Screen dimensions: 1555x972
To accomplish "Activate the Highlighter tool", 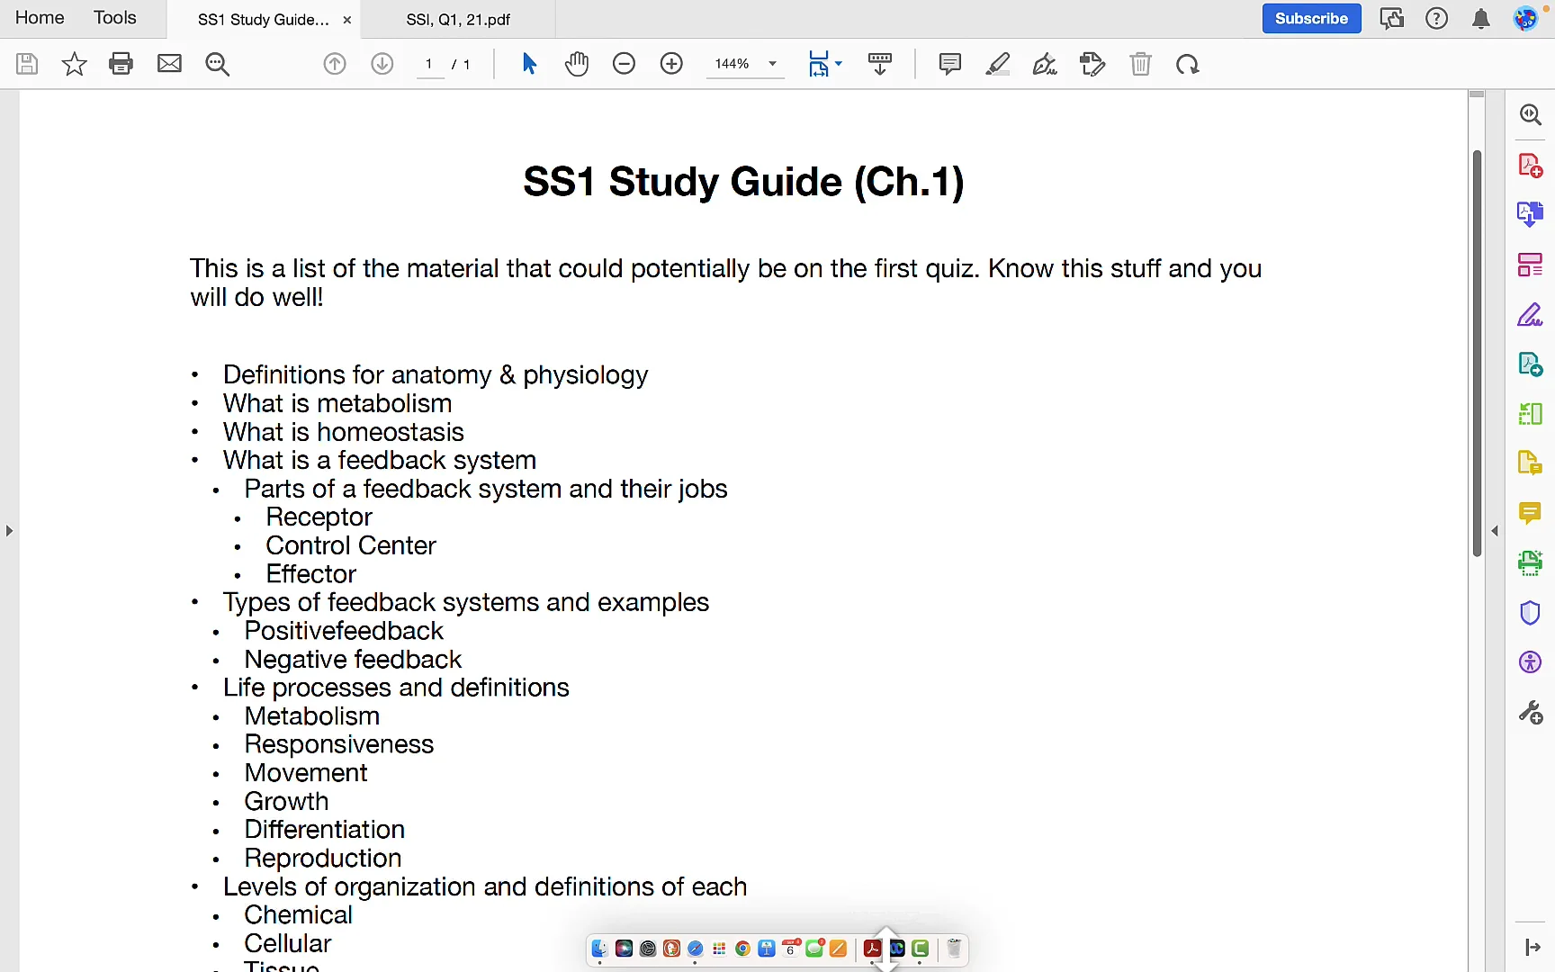I will point(997,63).
